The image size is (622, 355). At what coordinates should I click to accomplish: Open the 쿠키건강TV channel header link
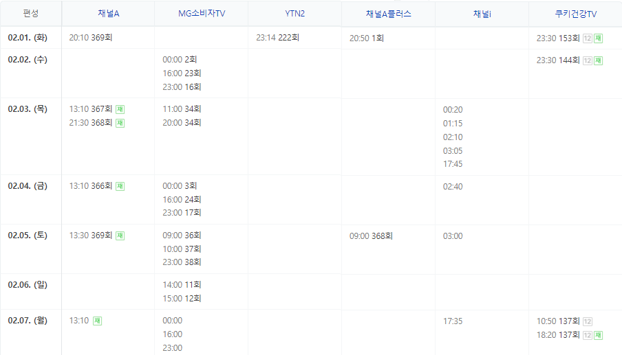576,14
